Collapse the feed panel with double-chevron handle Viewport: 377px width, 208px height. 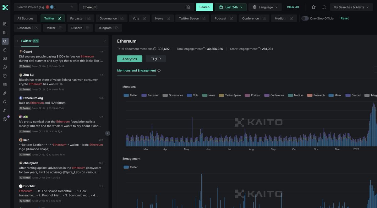pyautogui.click(x=107, y=133)
